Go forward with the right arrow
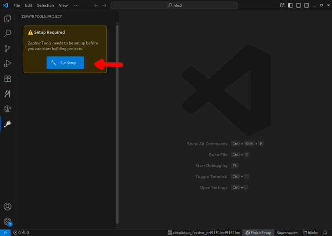Image resolution: width=332 pixels, height=236 pixels. (x=105, y=5)
